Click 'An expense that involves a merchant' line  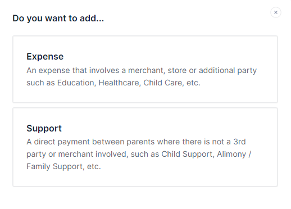click(142, 70)
